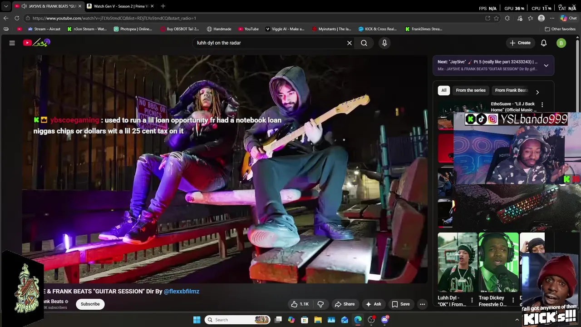Show hidden system tray icons chevron
Viewport: 581px width, 327px height.
[517, 320]
